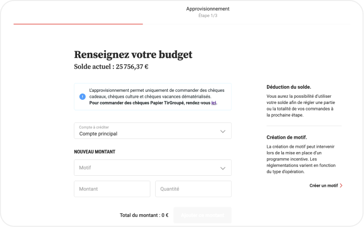This screenshot has width=364, height=227.
Task: Click the Création de motif heading
Action: coord(286,137)
